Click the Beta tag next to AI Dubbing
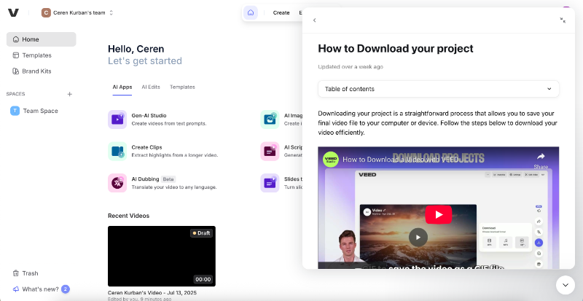 tap(168, 179)
